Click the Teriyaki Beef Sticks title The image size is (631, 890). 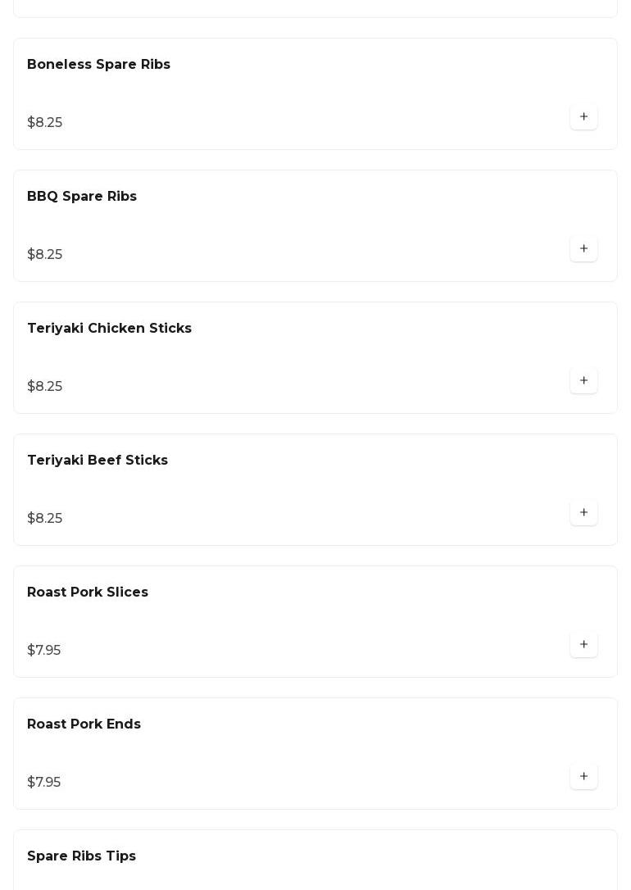[98, 461]
